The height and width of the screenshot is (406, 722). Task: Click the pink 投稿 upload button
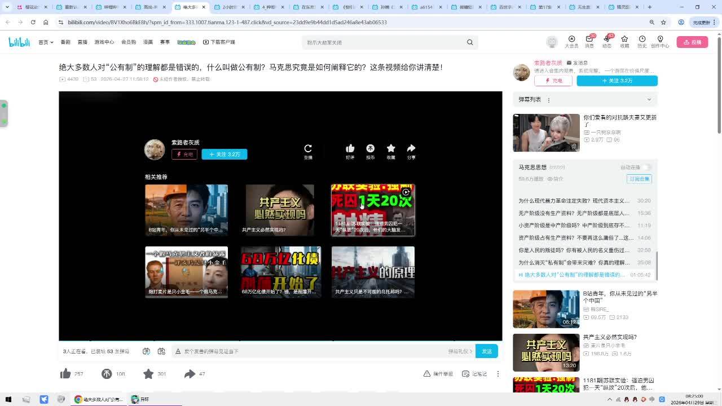(692, 42)
